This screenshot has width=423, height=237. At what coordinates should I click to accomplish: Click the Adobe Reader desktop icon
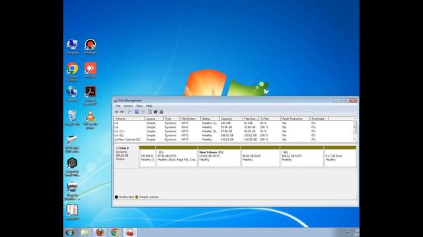point(90,95)
